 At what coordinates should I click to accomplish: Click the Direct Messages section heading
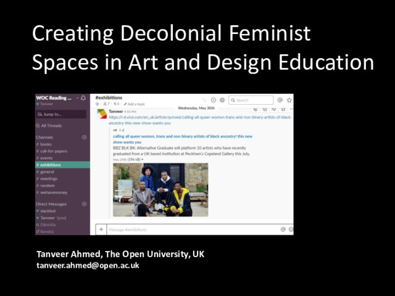coord(51,204)
